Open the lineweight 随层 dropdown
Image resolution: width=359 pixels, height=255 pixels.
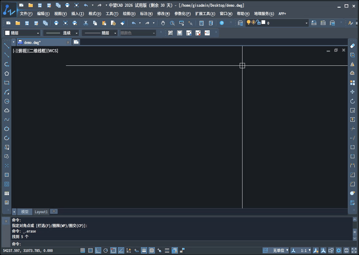100,33
